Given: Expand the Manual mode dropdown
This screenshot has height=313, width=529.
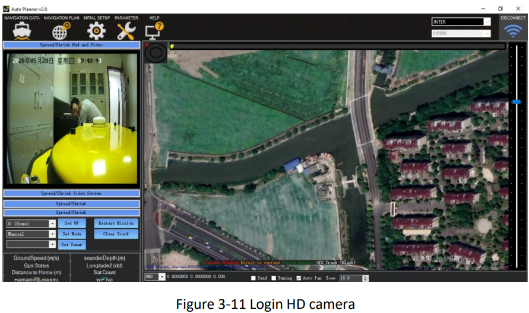Looking at the screenshot, I should pyautogui.click(x=52, y=234).
